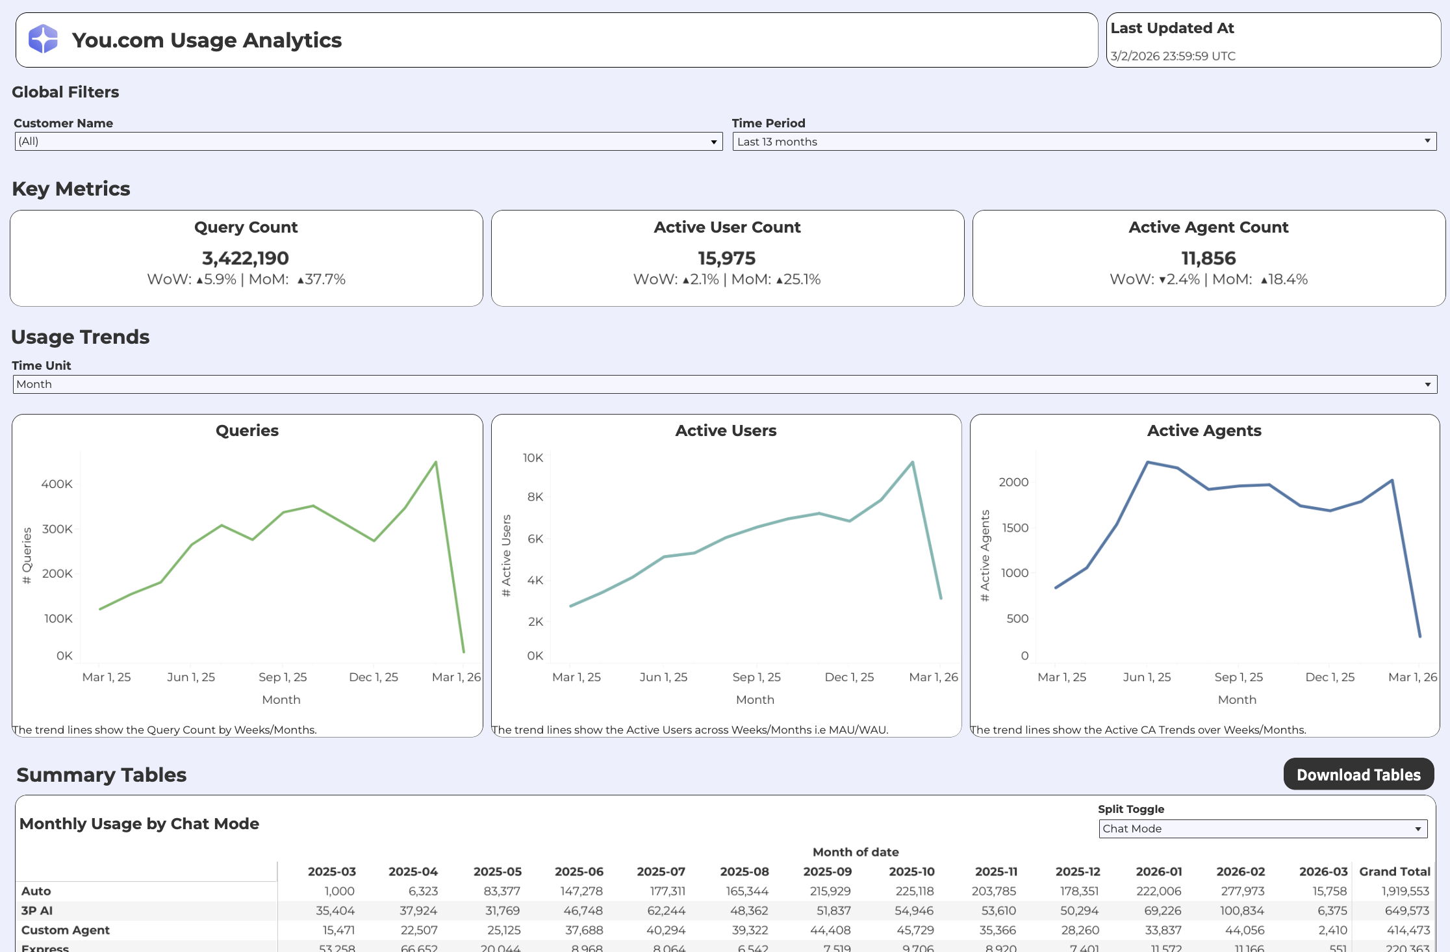Click the Auto 2025-09 value 215,929
The height and width of the screenshot is (952, 1450).
(830, 891)
